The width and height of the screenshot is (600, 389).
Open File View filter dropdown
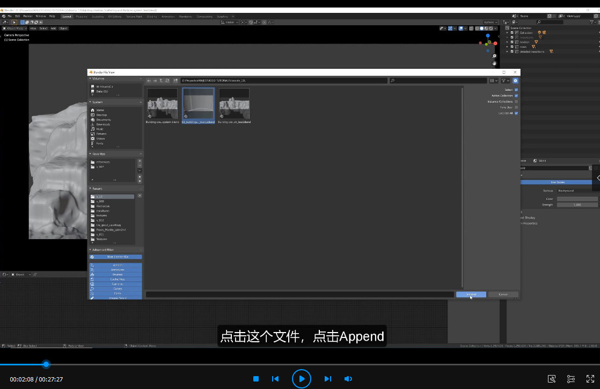506,81
